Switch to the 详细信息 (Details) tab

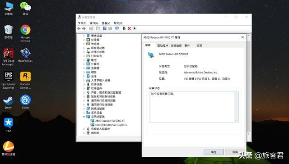[176, 46]
